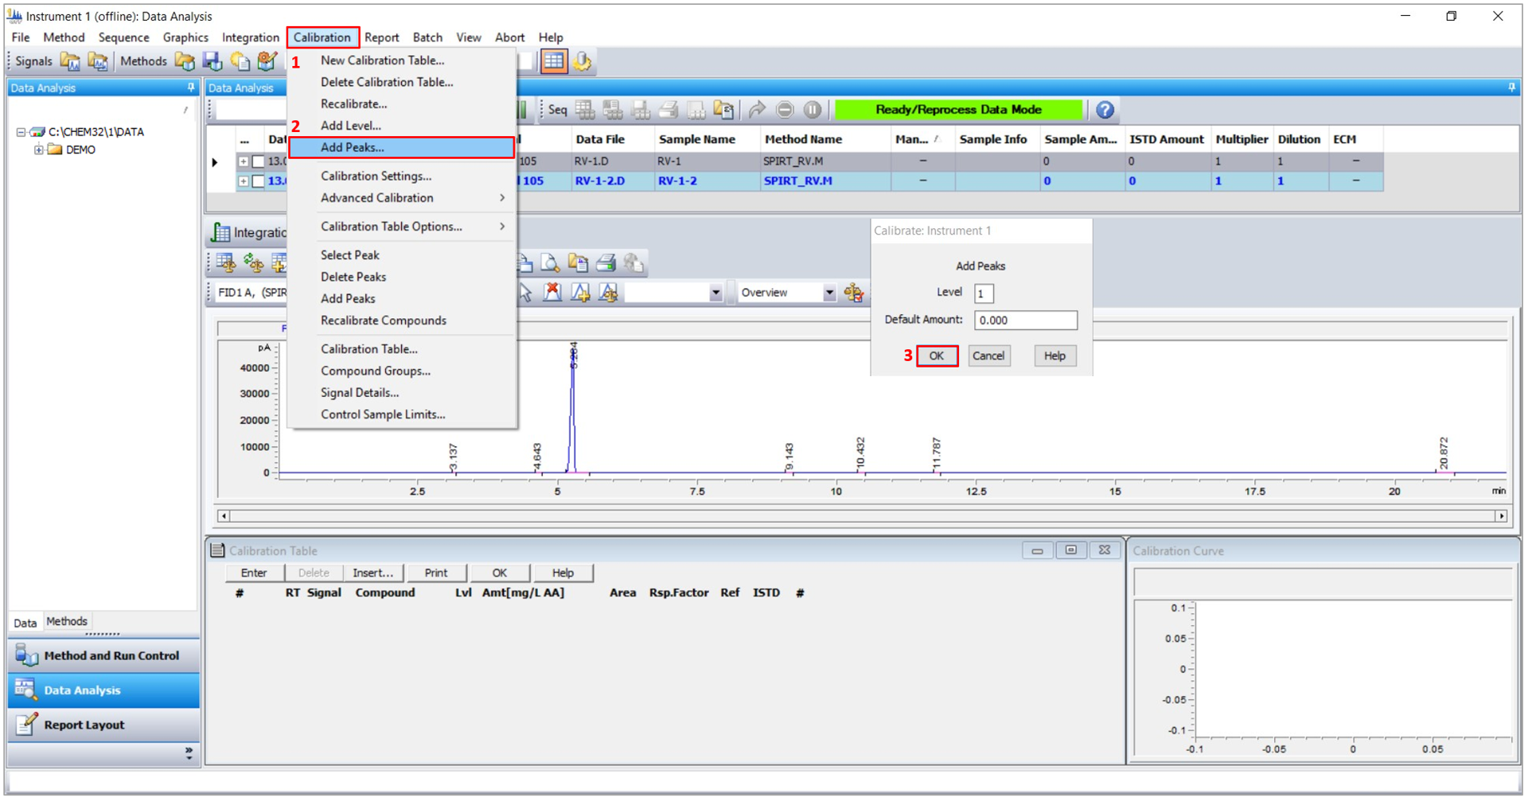The width and height of the screenshot is (1528, 797).
Task: Click the balance scale calibration icon
Action: pyautogui.click(x=853, y=293)
